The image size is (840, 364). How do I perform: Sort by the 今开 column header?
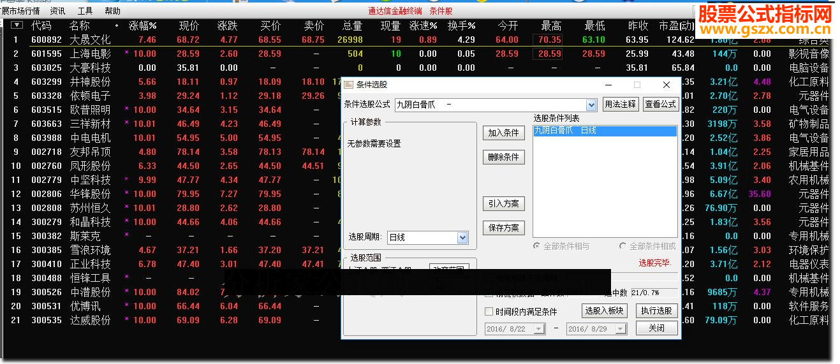pyautogui.click(x=508, y=25)
